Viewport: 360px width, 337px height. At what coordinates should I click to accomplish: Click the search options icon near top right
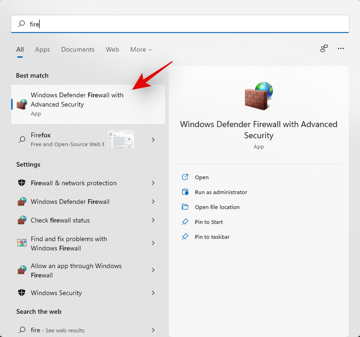(x=324, y=49)
